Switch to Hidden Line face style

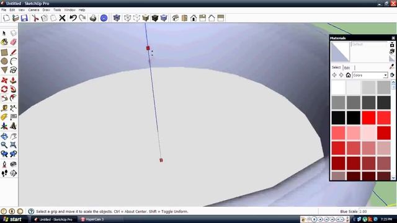[136, 18]
